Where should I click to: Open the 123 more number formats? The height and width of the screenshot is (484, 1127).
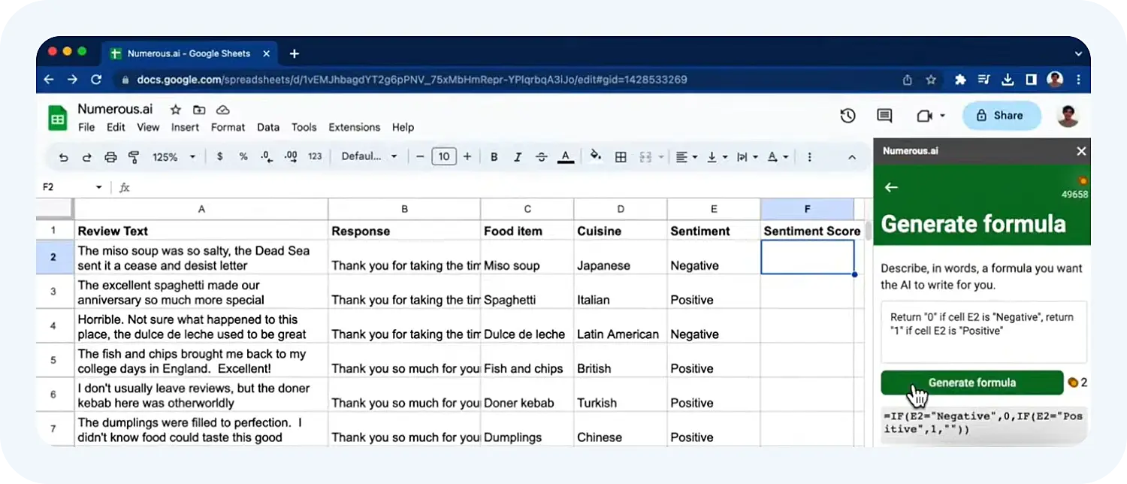(x=315, y=157)
